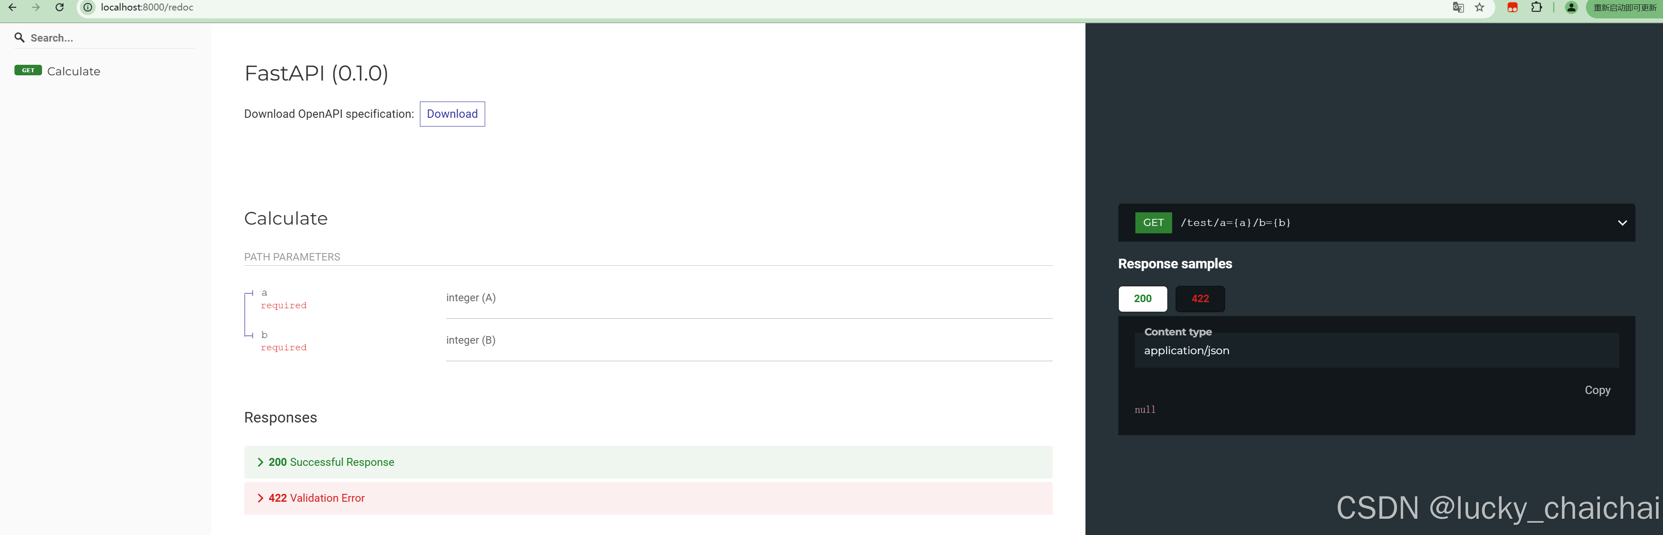
Task: Open the Calculate item in sidebar
Action: pyautogui.click(x=74, y=71)
